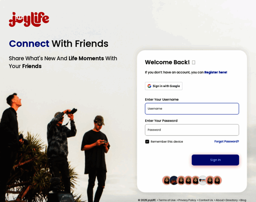The image size is (256, 202).
Task: Click the Google G icon
Action: click(149, 86)
